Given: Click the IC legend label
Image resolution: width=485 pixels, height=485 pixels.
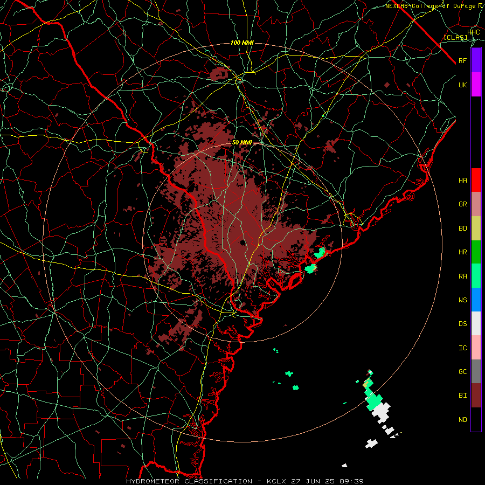Looking at the screenshot, I should (x=462, y=348).
